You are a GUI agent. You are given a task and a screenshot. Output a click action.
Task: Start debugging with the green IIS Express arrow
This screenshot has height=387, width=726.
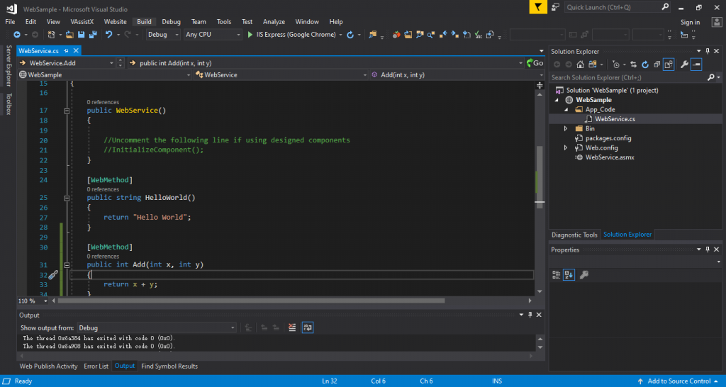(x=250, y=34)
